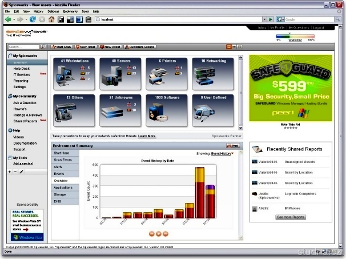Click the Google search magnifier in Firefox
This screenshot has height=259, width=346.
(x=337, y=19)
